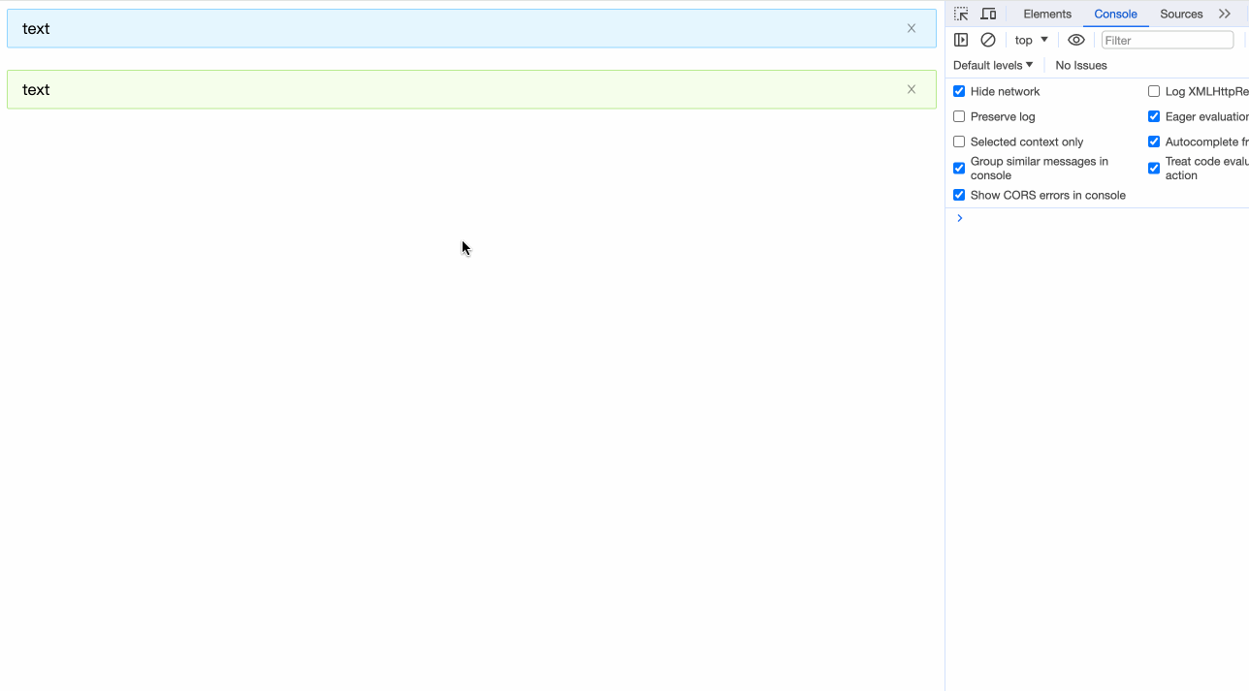Toggle the device toolbar icon
1249x691 pixels.
(988, 14)
